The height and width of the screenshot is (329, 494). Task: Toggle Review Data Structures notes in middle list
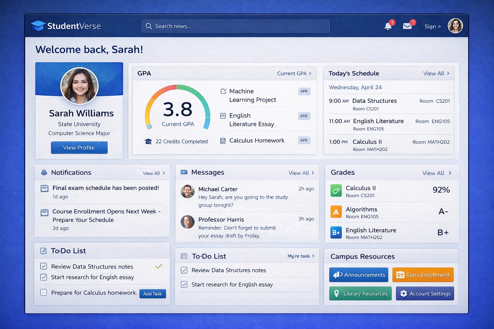[184, 270]
